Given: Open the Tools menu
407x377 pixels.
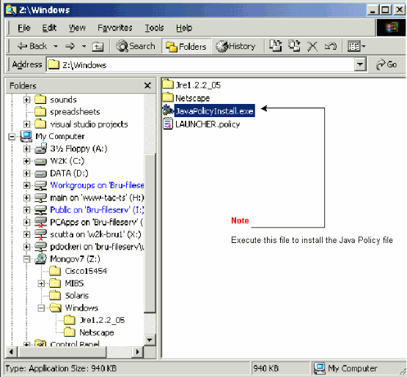Looking at the screenshot, I should (154, 28).
